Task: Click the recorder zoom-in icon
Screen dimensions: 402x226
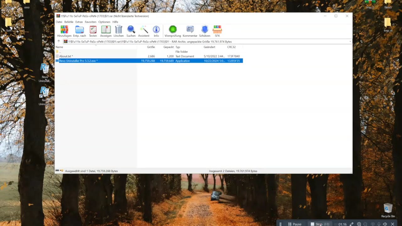Action: coord(359,224)
